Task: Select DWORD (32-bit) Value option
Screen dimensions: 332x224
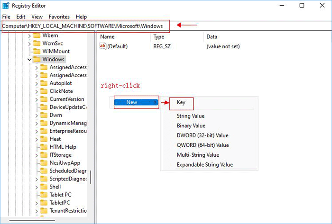Action: pyautogui.click(x=203, y=135)
